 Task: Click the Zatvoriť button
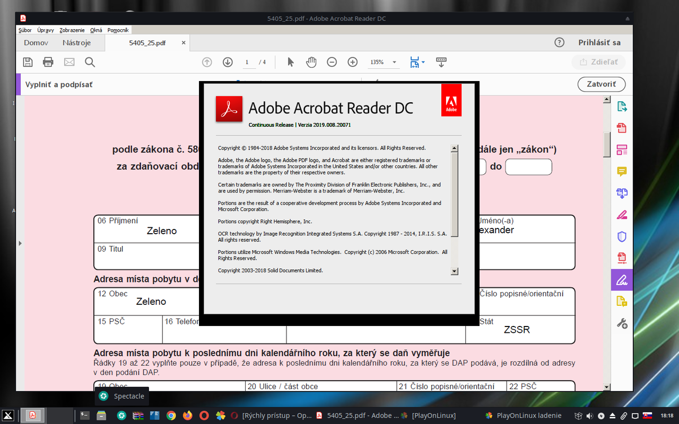[602, 84]
